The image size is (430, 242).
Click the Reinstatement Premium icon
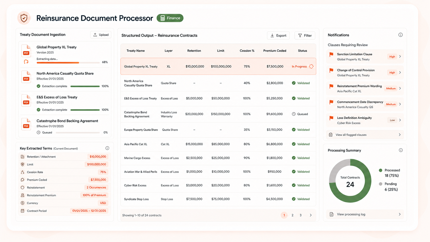coord(23,195)
